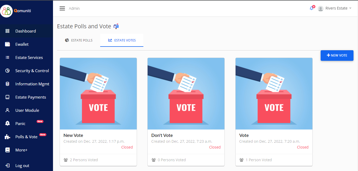Expand Estate Services in the sidebar
358x171 pixels.
tap(29, 57)
